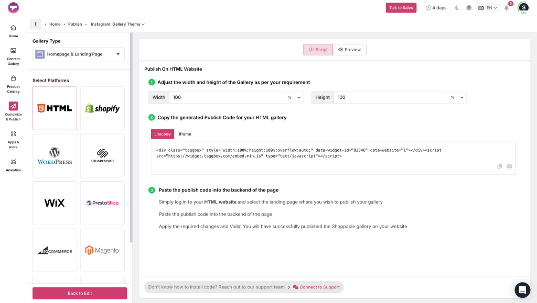Go to Home in sidebar
The width and height of the screenshot is (537, 303).
[13, 31]
